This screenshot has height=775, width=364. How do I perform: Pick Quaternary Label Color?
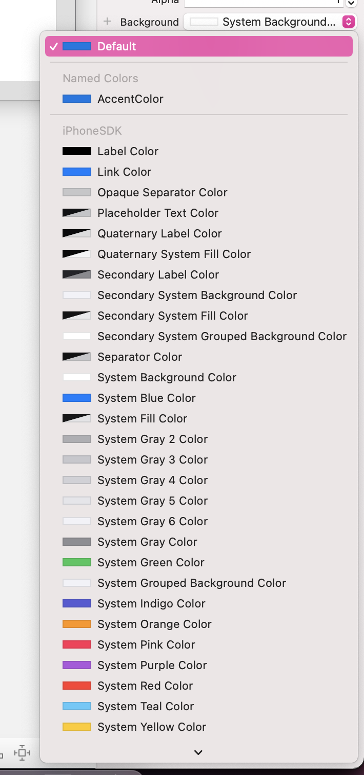199,233
